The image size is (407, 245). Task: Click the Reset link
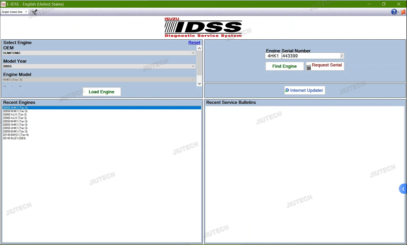point(194,43)
